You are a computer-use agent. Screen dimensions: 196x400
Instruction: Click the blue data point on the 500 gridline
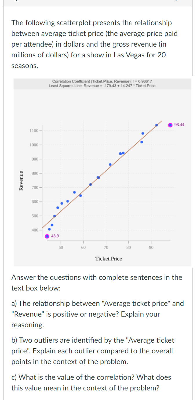point(55,216)
